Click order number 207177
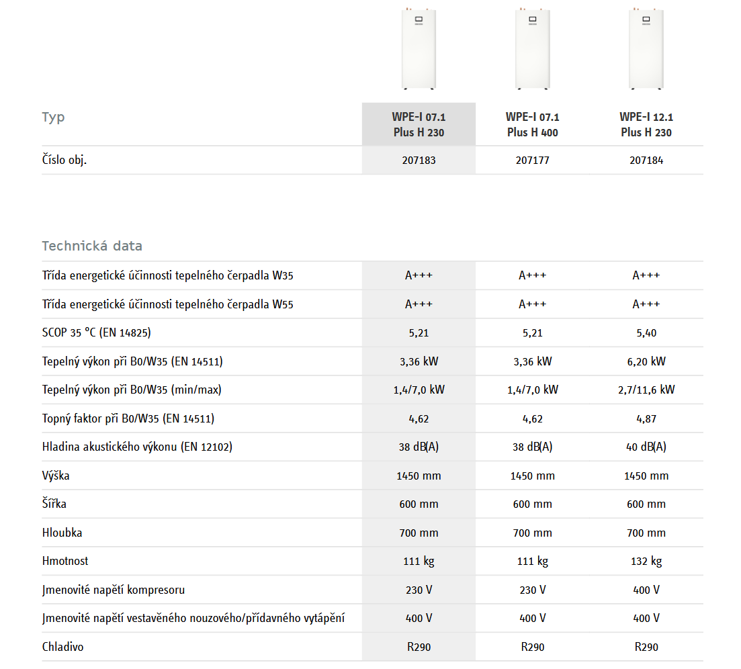 532,161
